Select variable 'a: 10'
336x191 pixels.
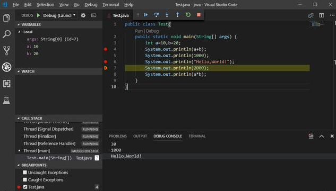point(32,47)
